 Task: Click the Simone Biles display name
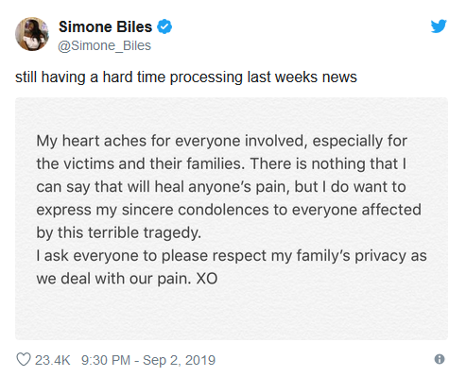(x=105, y=26)
